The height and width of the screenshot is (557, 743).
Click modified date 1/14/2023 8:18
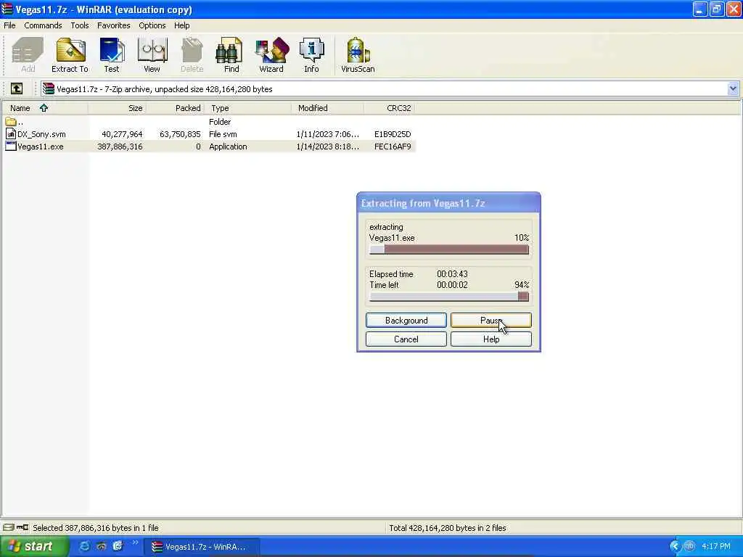coord(327,147)
